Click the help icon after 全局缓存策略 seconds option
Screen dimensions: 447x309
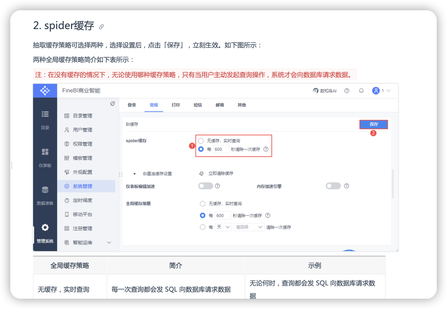coord(268,216)
